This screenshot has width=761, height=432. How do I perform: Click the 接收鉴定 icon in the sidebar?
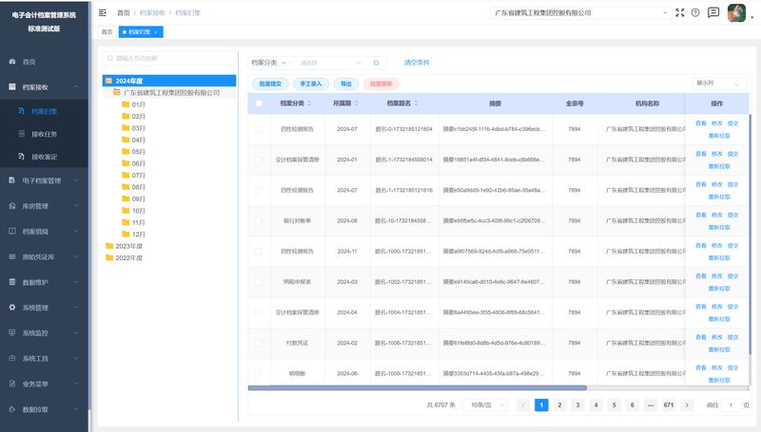click(21, 157)
